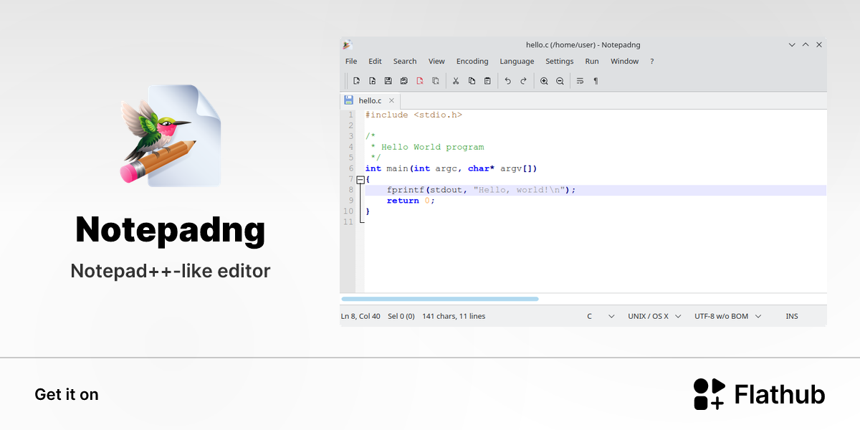Click the 'Get it on' text

(x=67, y=394)
